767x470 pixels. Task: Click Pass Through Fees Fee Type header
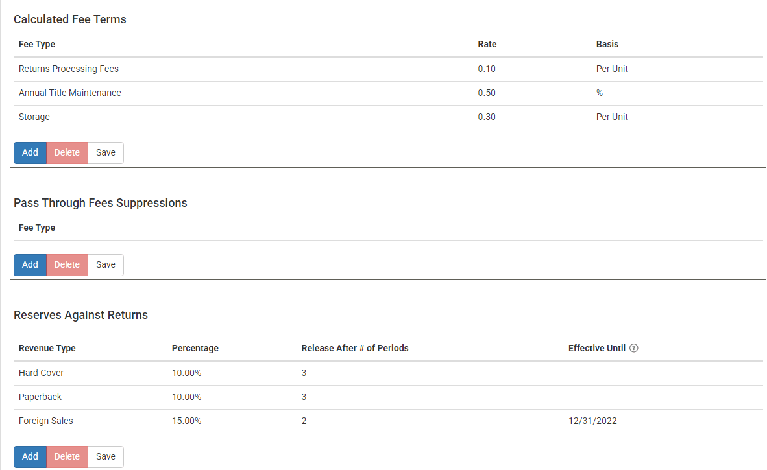pyautogui.click(x=37, y=228)
